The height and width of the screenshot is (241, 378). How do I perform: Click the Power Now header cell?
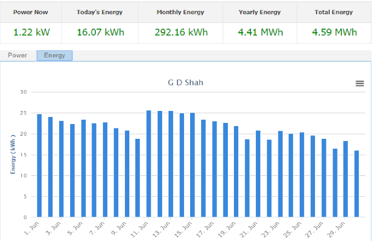[x=31, y=12]
